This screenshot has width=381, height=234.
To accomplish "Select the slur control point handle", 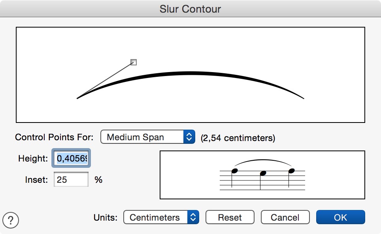I will [134, 62].
